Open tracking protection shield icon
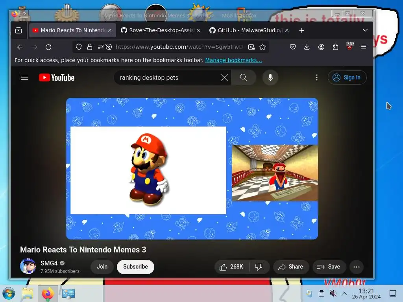 point(79,47)
